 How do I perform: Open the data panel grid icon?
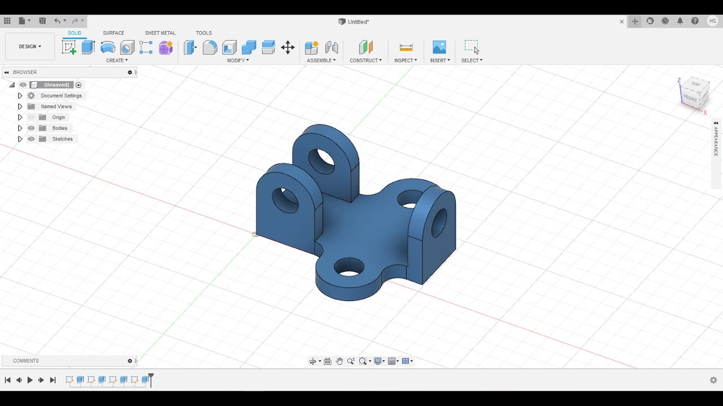click(x=7, y=21)
